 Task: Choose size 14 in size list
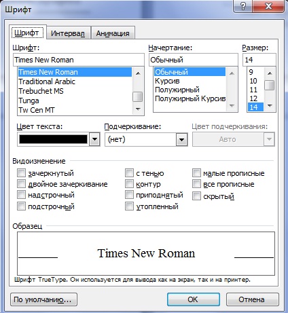pyautogui.click(x=255, y=107)
